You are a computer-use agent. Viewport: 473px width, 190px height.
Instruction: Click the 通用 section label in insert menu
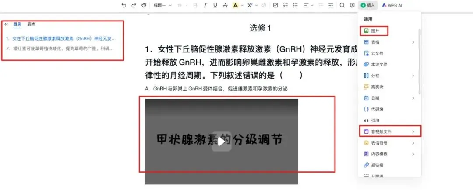368,19
